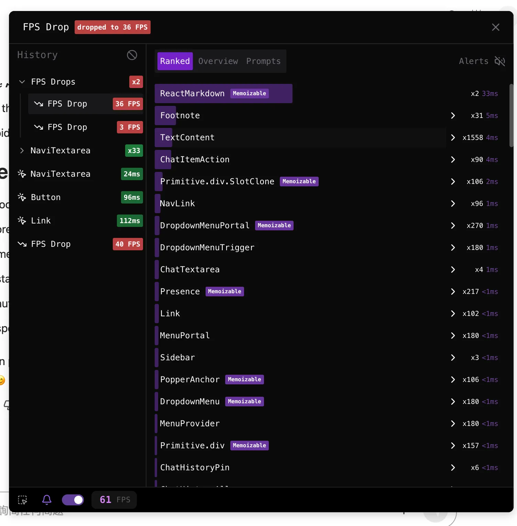The width and height of the screenshot is (517, 526).
Task: Switch to the Overview tab
Action: 218,61
